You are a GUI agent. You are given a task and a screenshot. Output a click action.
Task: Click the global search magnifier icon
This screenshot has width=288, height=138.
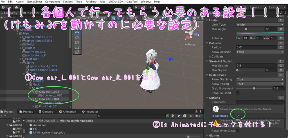[244, 7]
